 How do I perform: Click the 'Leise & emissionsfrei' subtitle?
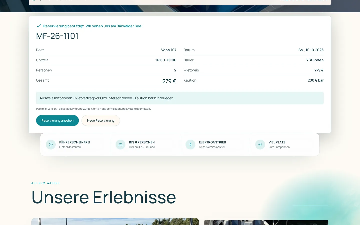click(x=212, y=147)
